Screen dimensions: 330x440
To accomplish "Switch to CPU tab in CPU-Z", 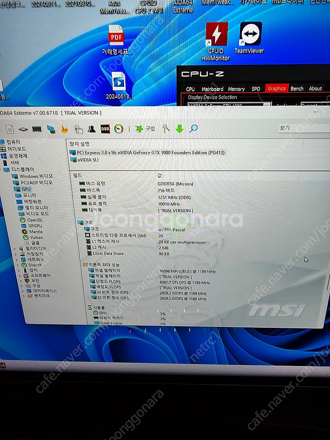I will coord(190,89).
